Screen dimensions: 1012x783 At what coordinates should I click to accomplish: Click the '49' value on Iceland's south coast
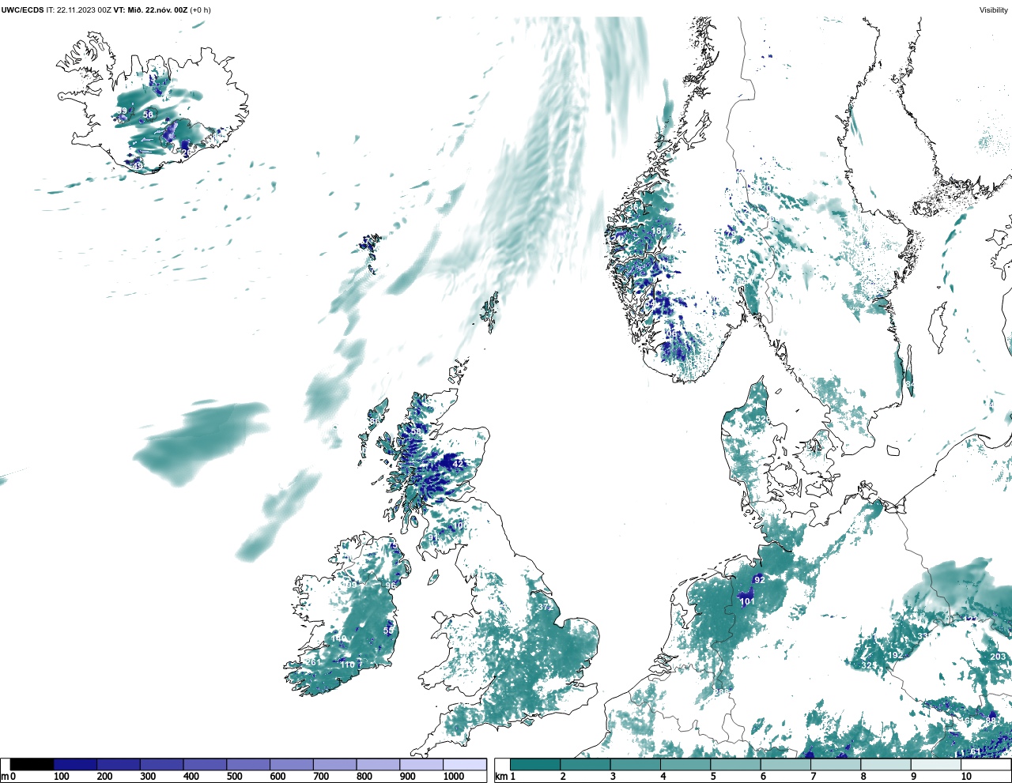(x=137, y=165)
